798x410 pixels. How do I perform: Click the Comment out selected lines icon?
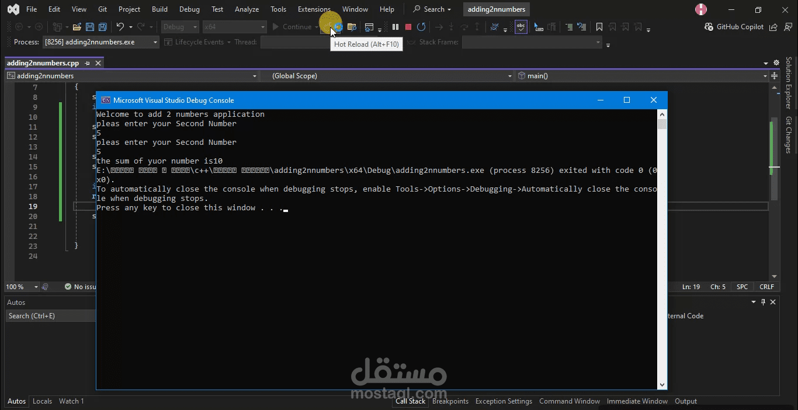click(569, 27)
